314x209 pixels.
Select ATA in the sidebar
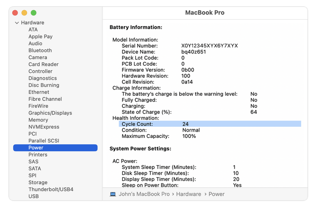coord(33,30)
